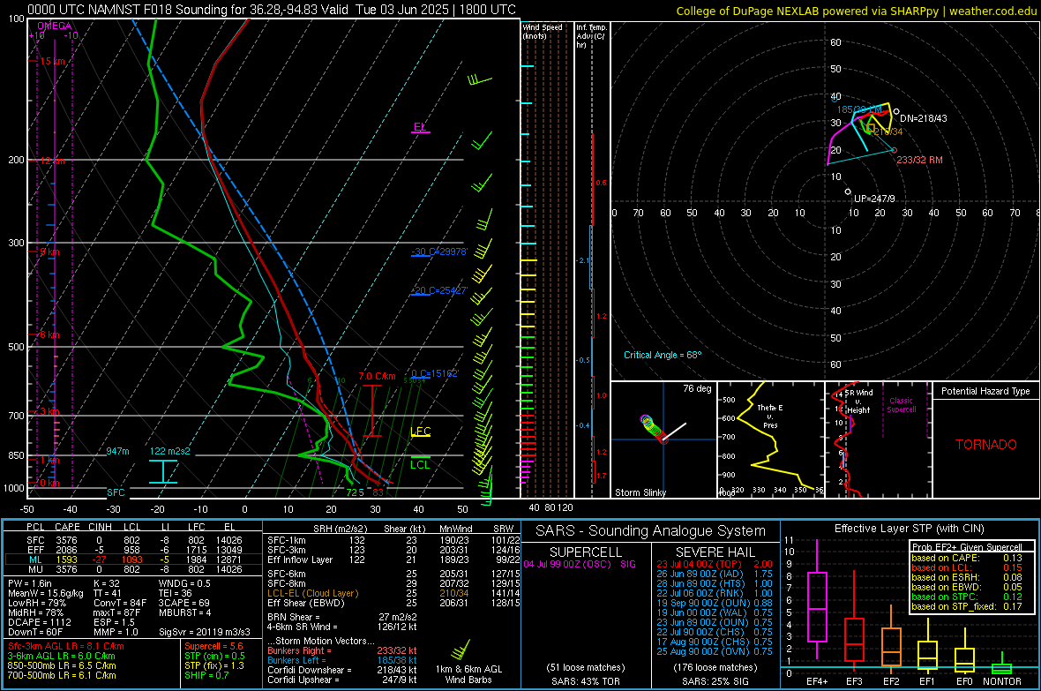The height and width of the screenshot is (691, 1041).
Task: Click the 'Inf. Temp. Adv.' panel header
Action: [x=591, y=36]
